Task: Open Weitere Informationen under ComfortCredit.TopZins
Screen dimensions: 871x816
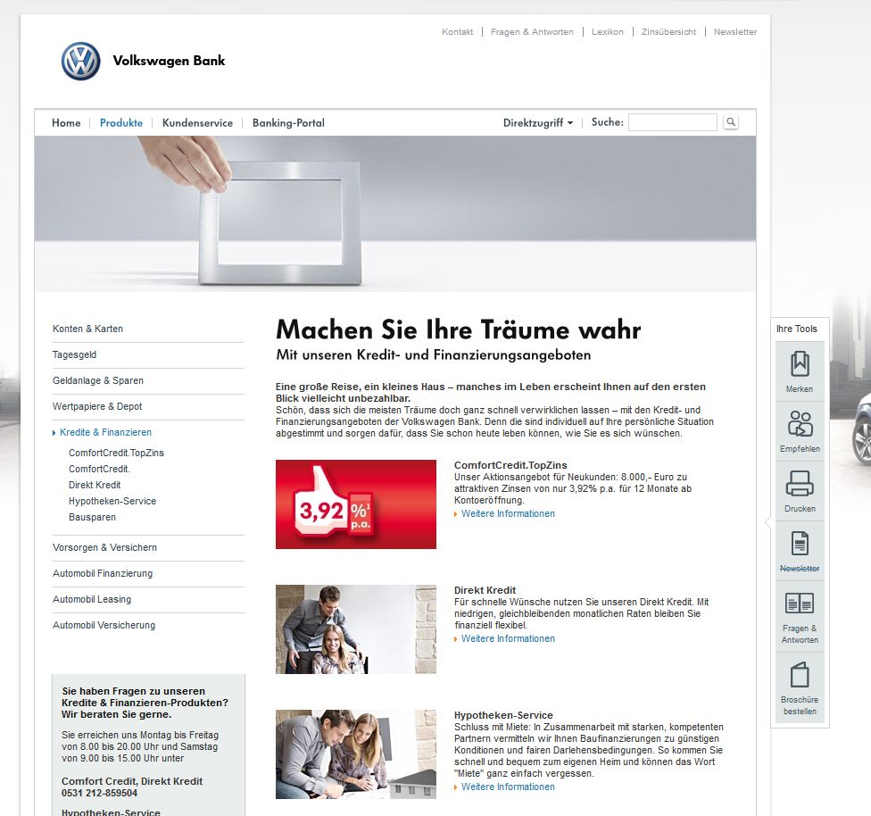Action: tap(508, 513)
